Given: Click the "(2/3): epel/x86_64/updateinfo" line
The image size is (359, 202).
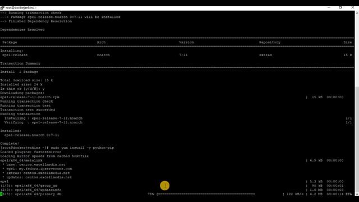Looking at the screenshot, I should tap(31, 190).
